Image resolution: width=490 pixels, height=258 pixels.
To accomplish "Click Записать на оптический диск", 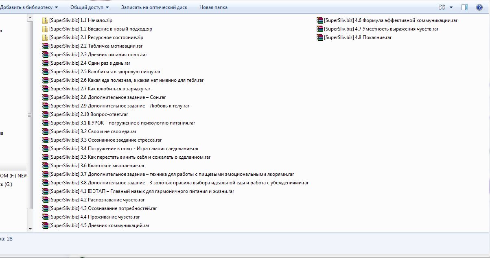I will tap(154, 7).
